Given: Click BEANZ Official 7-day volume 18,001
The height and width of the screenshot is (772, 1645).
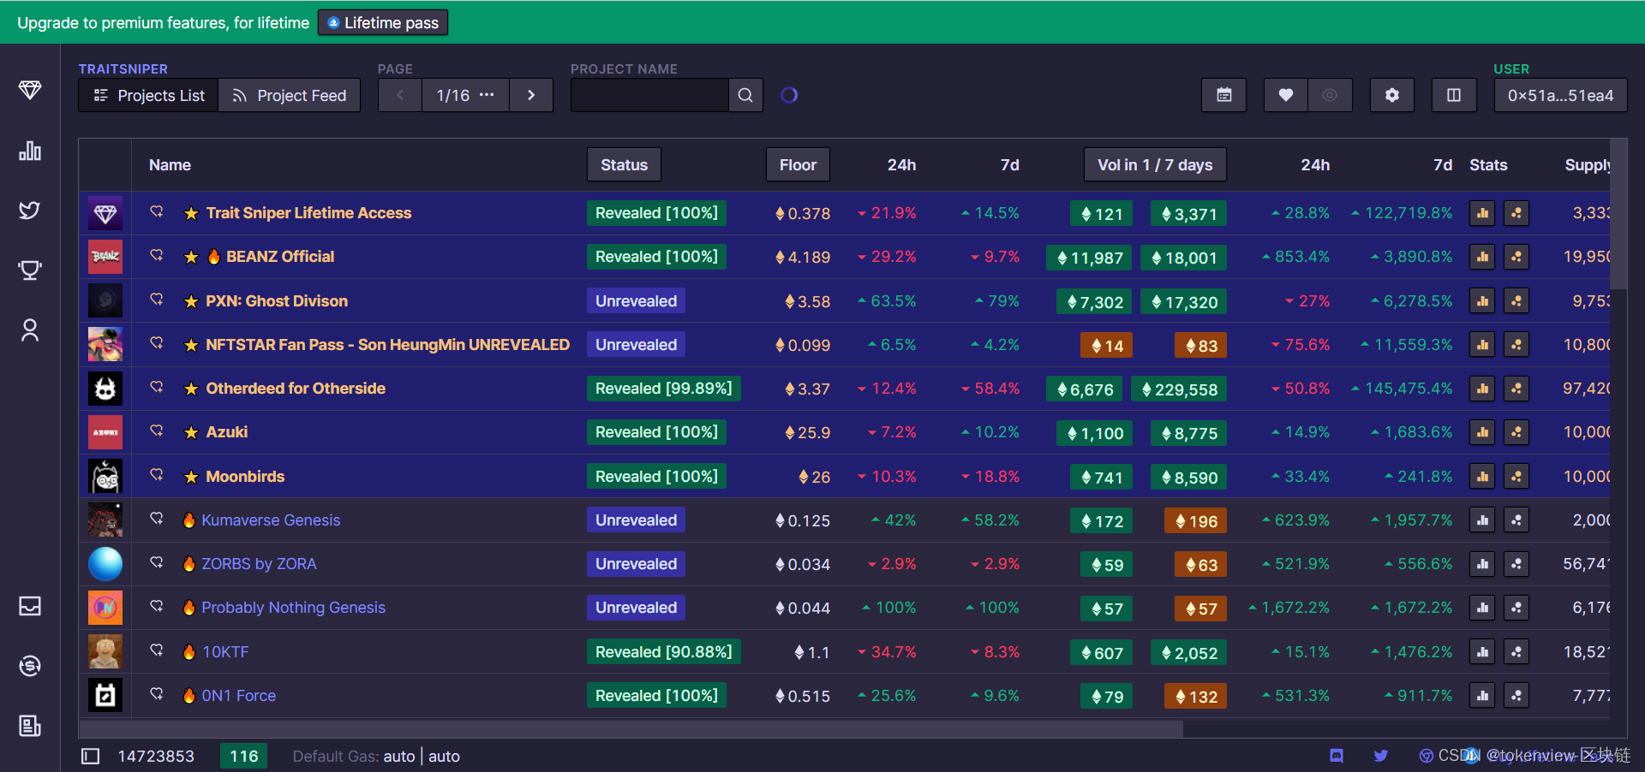Looking at the screenshot, I should pyautogui.click(x=1183, y=258).
